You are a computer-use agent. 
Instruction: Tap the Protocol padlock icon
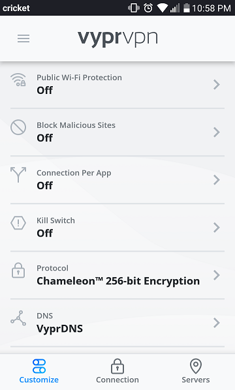18,271
